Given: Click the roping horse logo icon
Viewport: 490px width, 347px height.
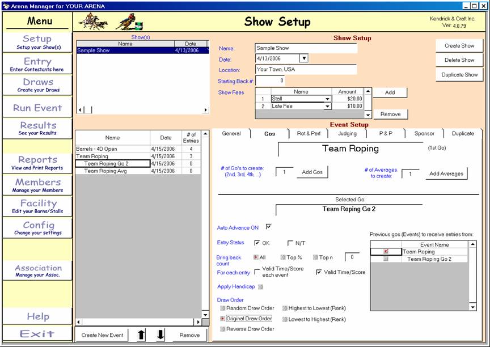Looking at the screenshot, I should pos(93,22).
